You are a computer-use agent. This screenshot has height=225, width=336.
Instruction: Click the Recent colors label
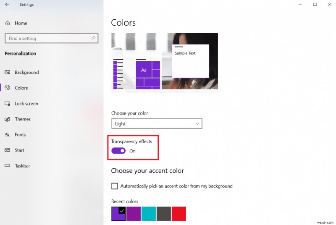pyautogui.click(x=125, y=201)
